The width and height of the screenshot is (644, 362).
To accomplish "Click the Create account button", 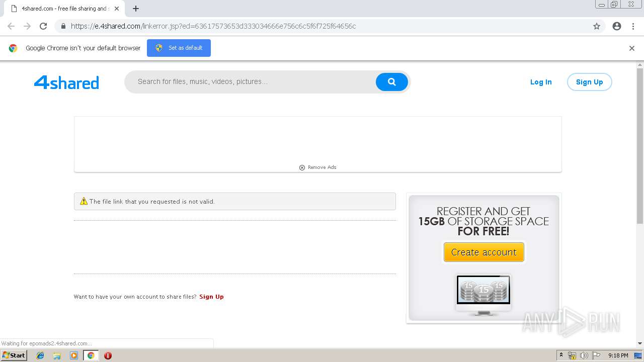I will (484, 252).
